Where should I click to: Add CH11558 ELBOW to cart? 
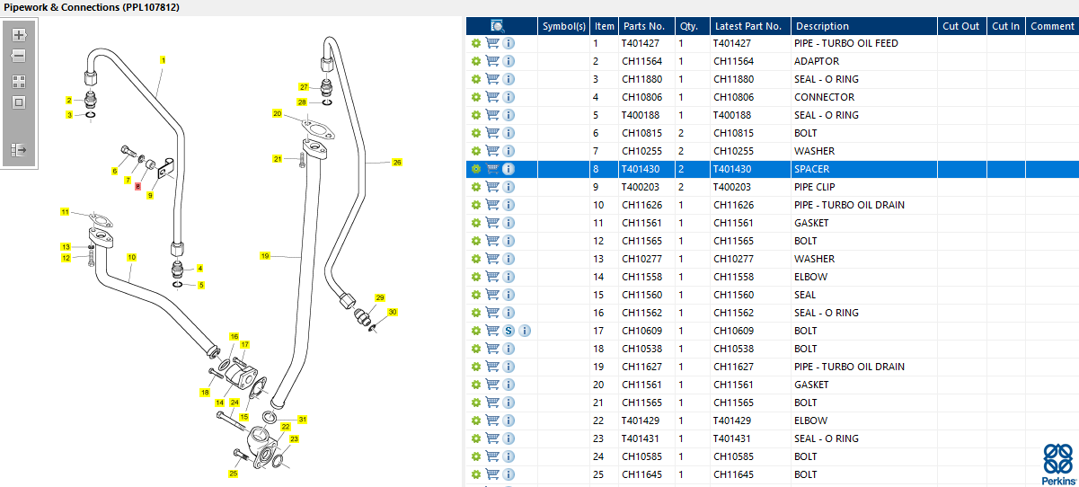pos(492,277)
